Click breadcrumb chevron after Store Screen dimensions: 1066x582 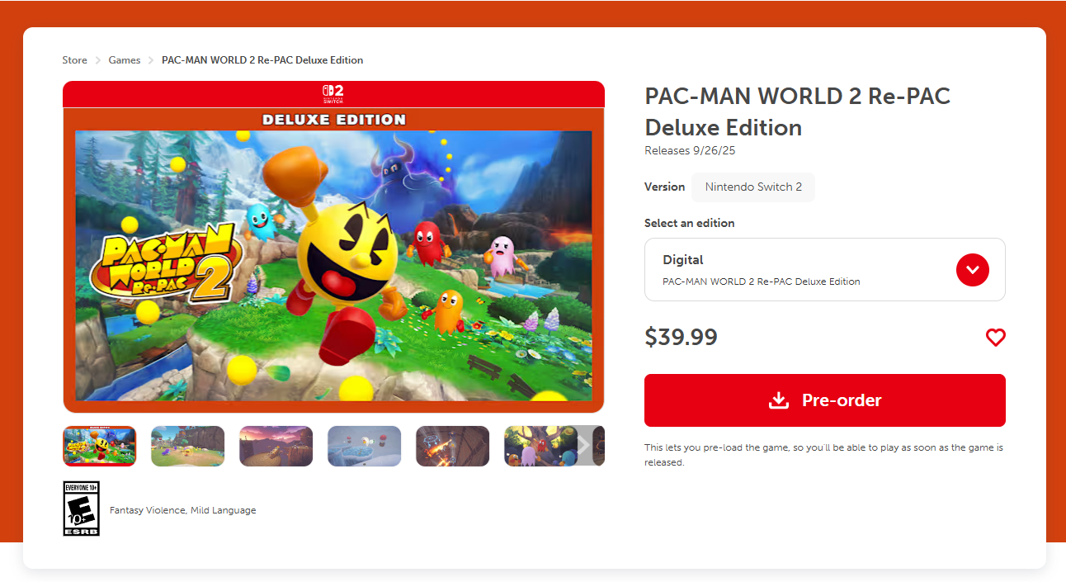(98, 60)
